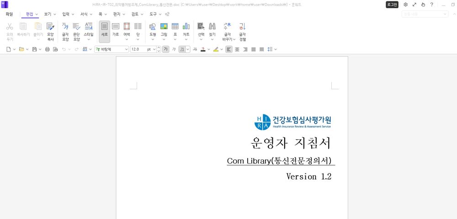The image size is (457, 219).
Task: Open settings gear in title bar
Action: tap(405, 5)
